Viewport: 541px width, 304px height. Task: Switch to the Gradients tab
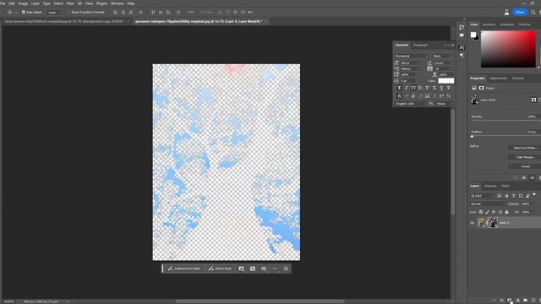(x=507, y=24)
